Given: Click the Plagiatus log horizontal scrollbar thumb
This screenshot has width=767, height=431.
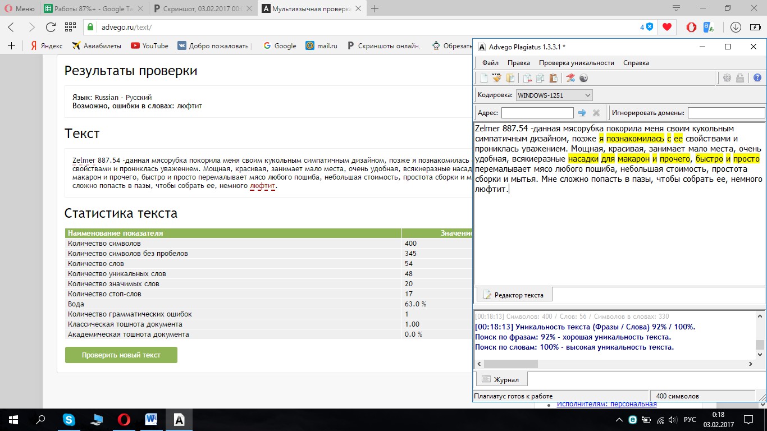Looking at the screenshot, I should (510, 364).
